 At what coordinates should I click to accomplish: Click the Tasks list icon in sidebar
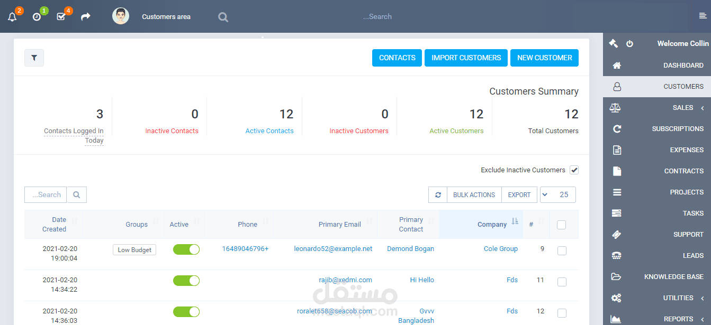616,213
